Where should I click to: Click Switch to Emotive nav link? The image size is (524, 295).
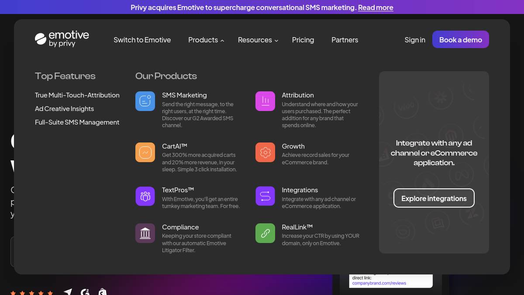[x=142, y=40]
